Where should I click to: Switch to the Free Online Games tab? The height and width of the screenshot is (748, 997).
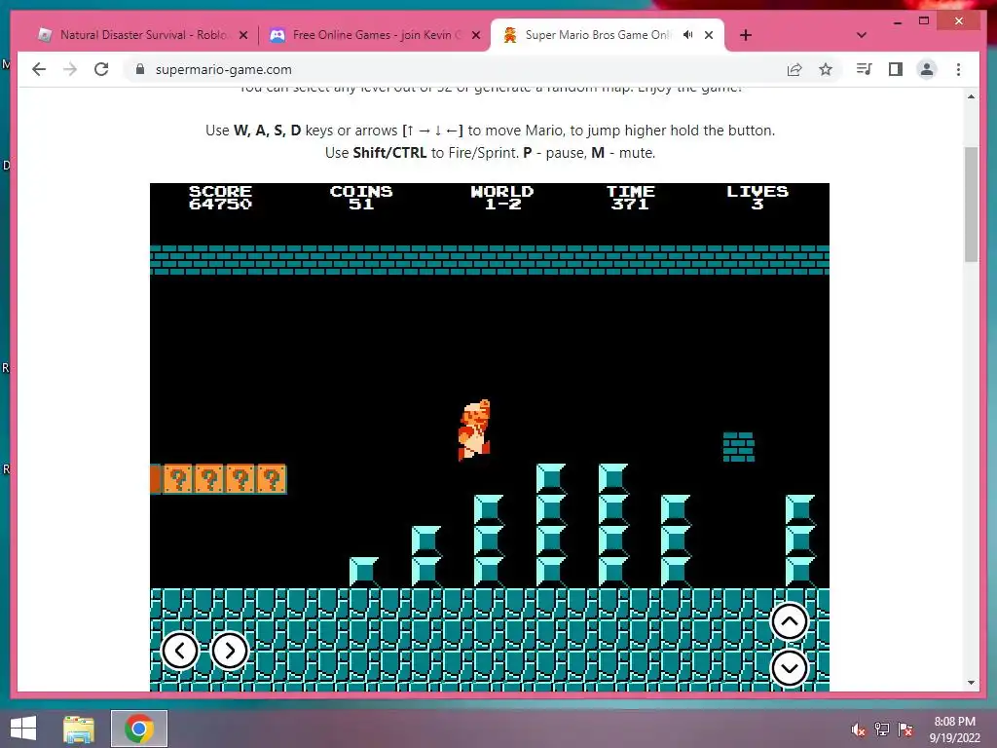(375, 35)
